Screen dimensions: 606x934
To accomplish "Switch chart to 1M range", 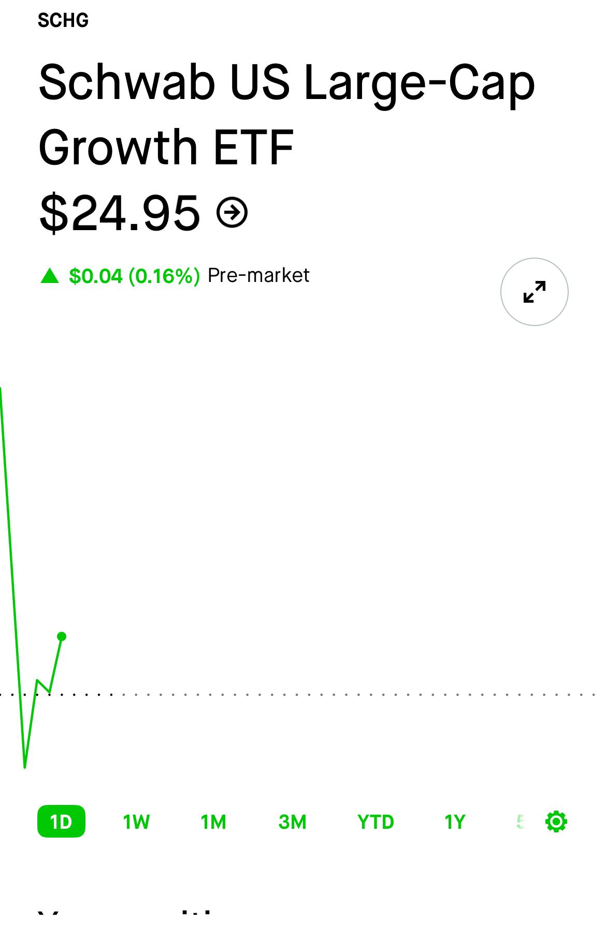I will [x=213, y=822].
